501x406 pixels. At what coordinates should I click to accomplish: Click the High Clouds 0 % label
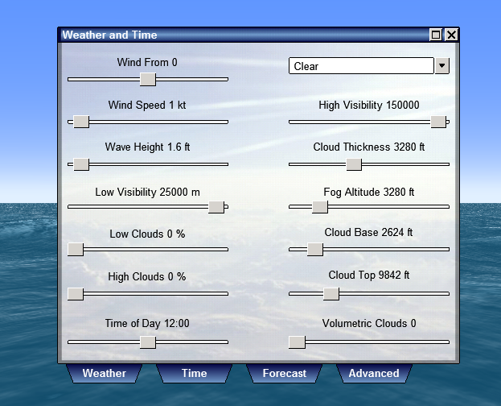(147, 276)
